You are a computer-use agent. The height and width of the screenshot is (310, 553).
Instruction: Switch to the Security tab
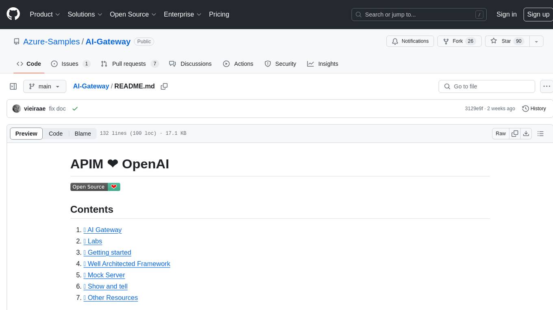(281, 64)
